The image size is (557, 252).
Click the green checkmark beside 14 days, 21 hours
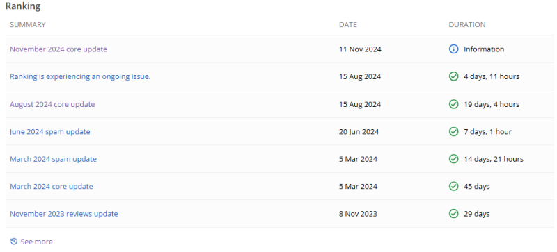click(454, 159)
